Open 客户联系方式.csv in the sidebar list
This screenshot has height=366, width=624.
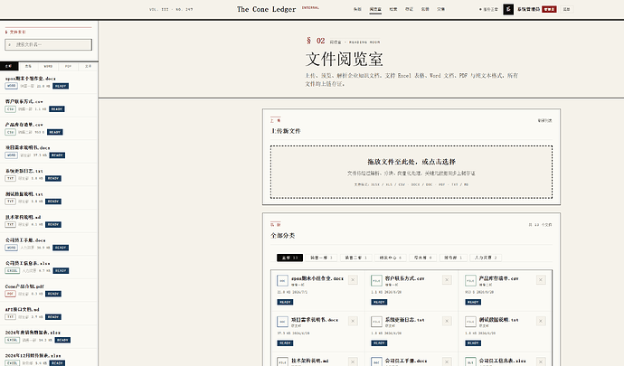[x=49, y=106]
